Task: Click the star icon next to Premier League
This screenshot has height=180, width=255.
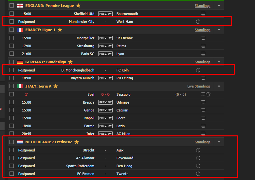Action: [x=78, y=6]
